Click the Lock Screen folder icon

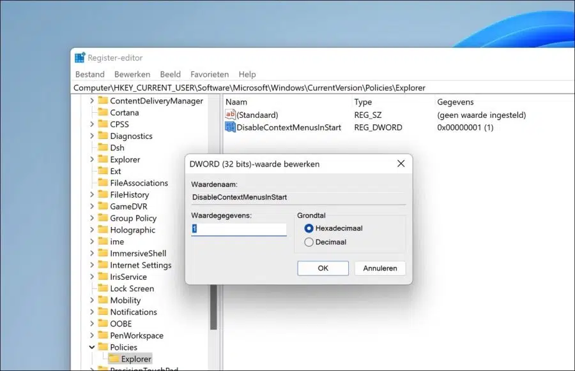coord(103,288)
